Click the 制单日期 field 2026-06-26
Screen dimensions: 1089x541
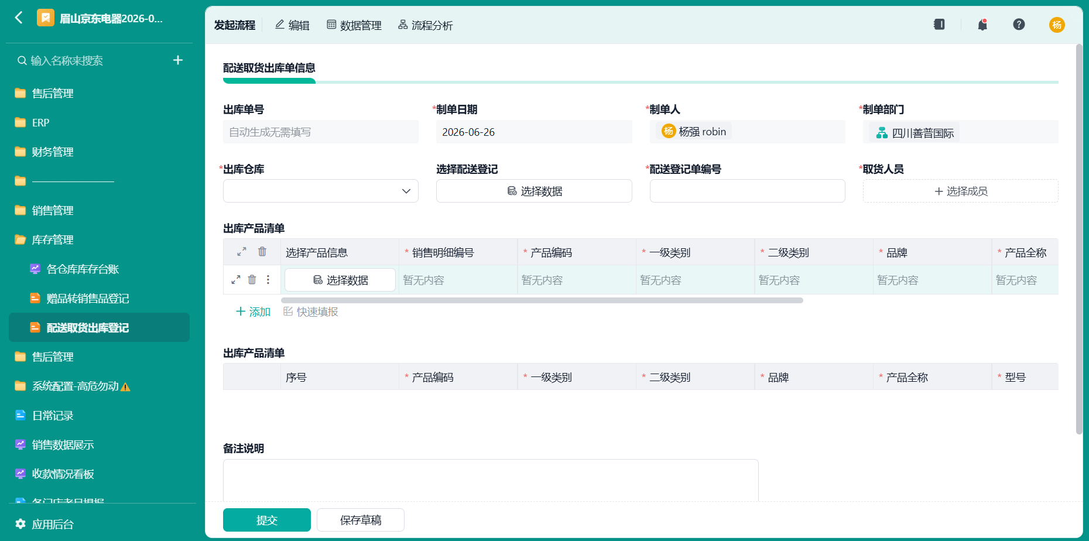534,132
